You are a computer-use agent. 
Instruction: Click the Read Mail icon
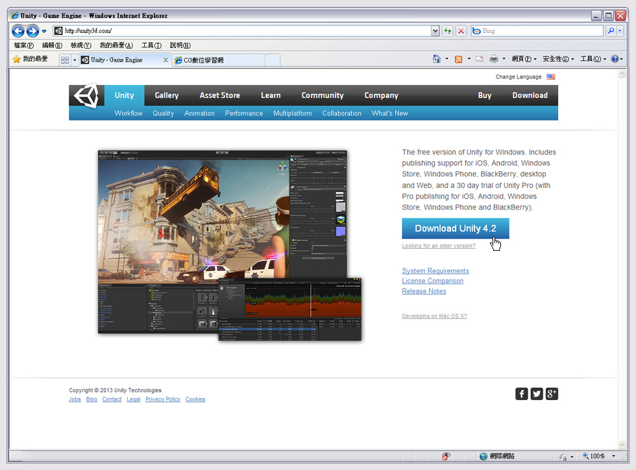[x=479, y=59]
